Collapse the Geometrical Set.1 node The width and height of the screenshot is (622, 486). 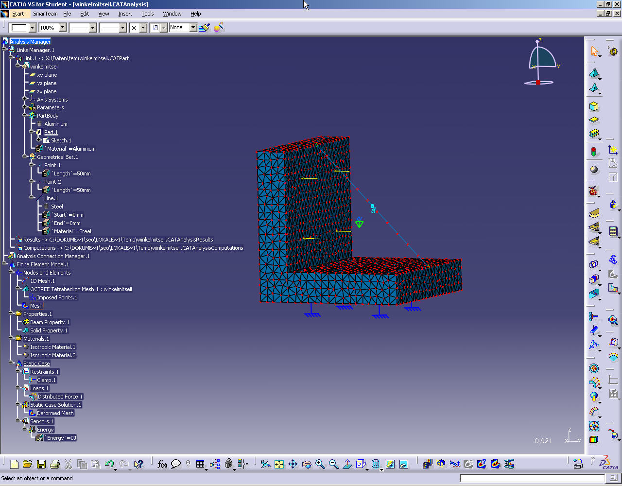pos(24,157)
